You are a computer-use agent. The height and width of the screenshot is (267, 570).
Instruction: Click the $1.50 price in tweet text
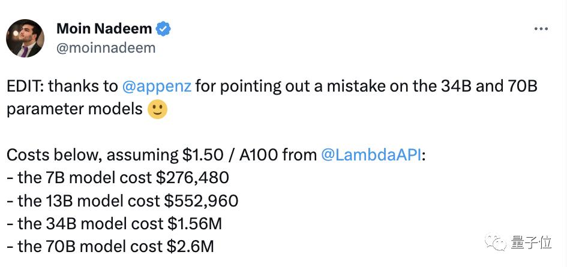pos(203,155)
